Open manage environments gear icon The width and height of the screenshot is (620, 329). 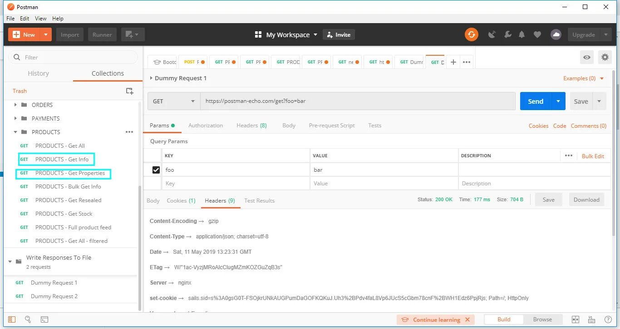click(x=605, y=57)
